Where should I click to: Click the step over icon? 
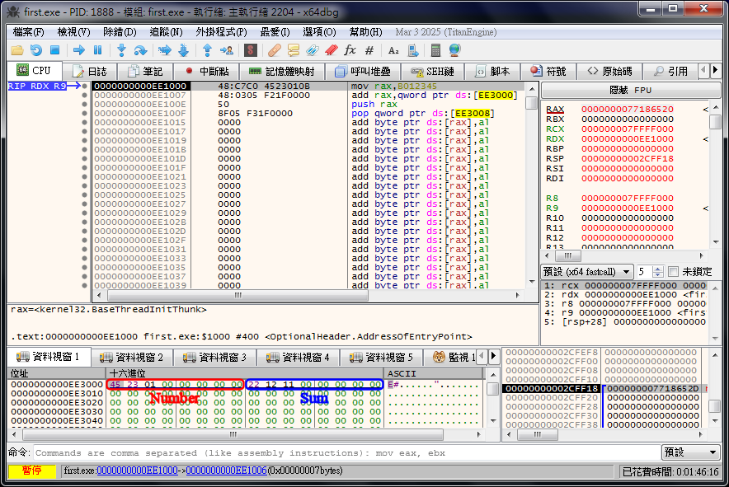[141, 50]
